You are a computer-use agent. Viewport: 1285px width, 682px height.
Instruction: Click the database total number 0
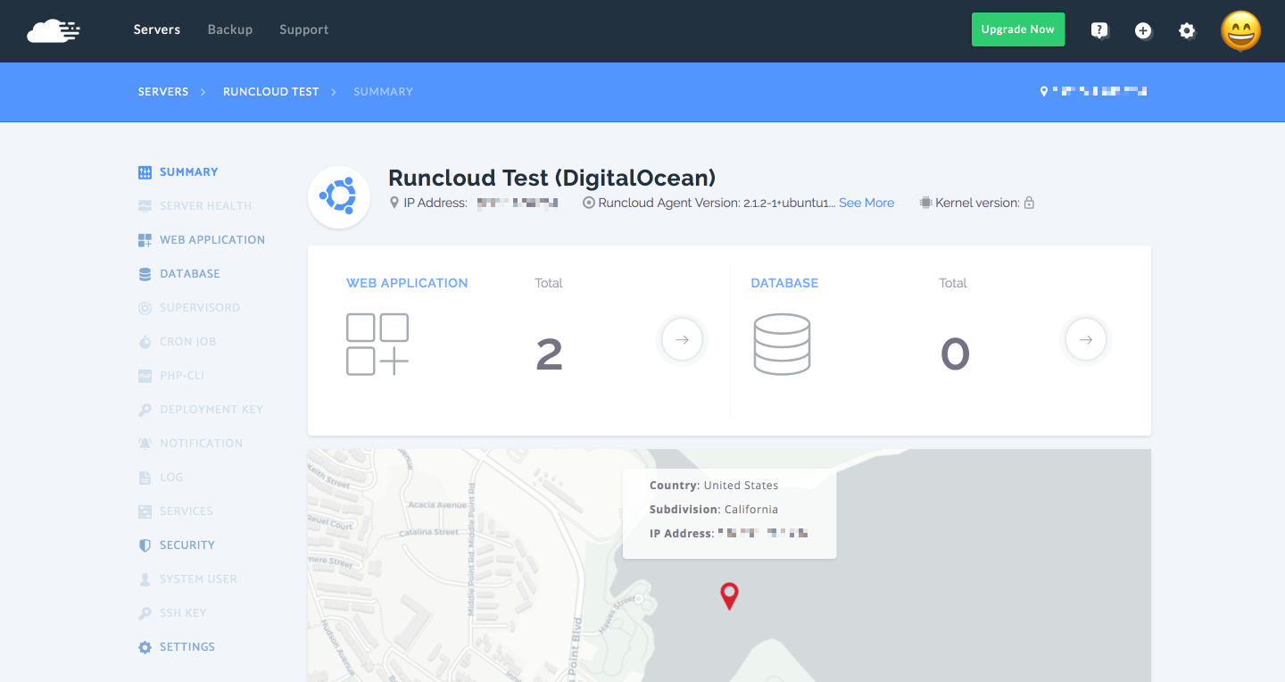(955, 354)
